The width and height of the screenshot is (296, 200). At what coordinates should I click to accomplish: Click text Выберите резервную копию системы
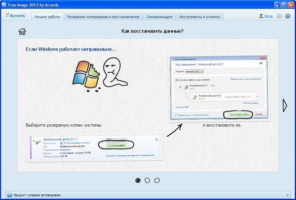[64, 125]
